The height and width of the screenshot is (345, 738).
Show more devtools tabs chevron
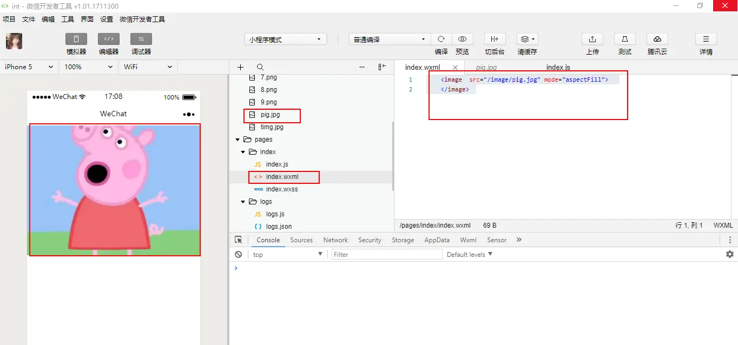(x=519, y=240)
